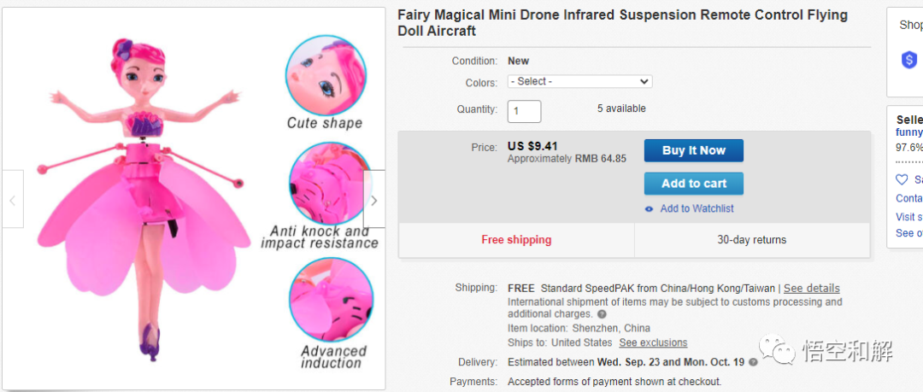Open the Colors select dropdown
923x392 pixels.
coord(579,82)
